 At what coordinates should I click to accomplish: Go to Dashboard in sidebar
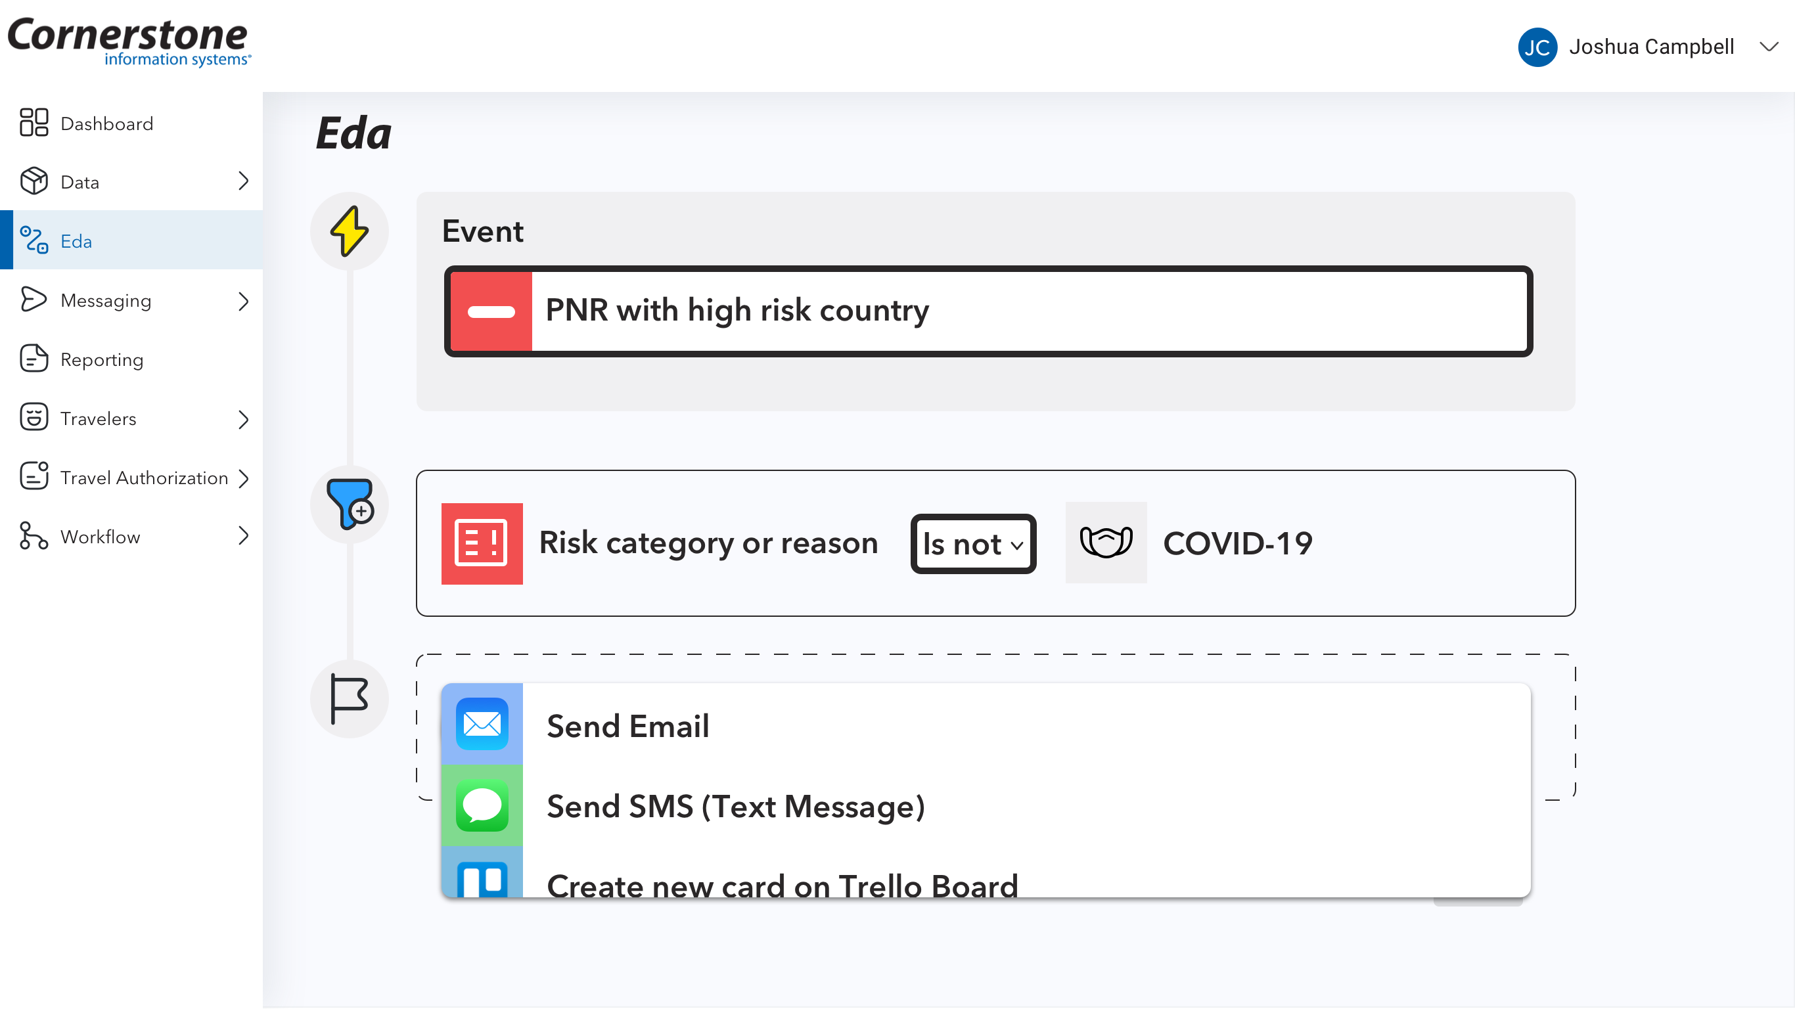click(106, 123)
